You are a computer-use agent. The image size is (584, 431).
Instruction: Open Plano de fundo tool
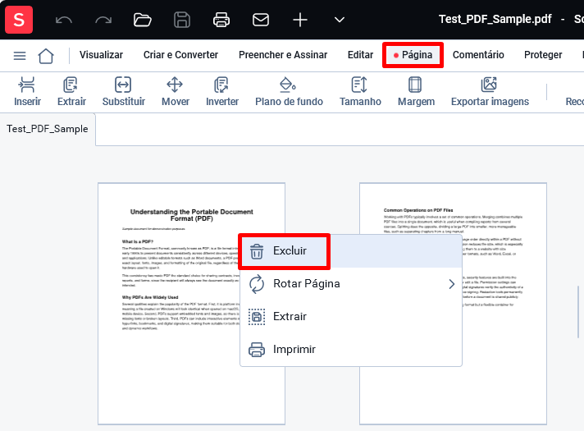(289, 92)
